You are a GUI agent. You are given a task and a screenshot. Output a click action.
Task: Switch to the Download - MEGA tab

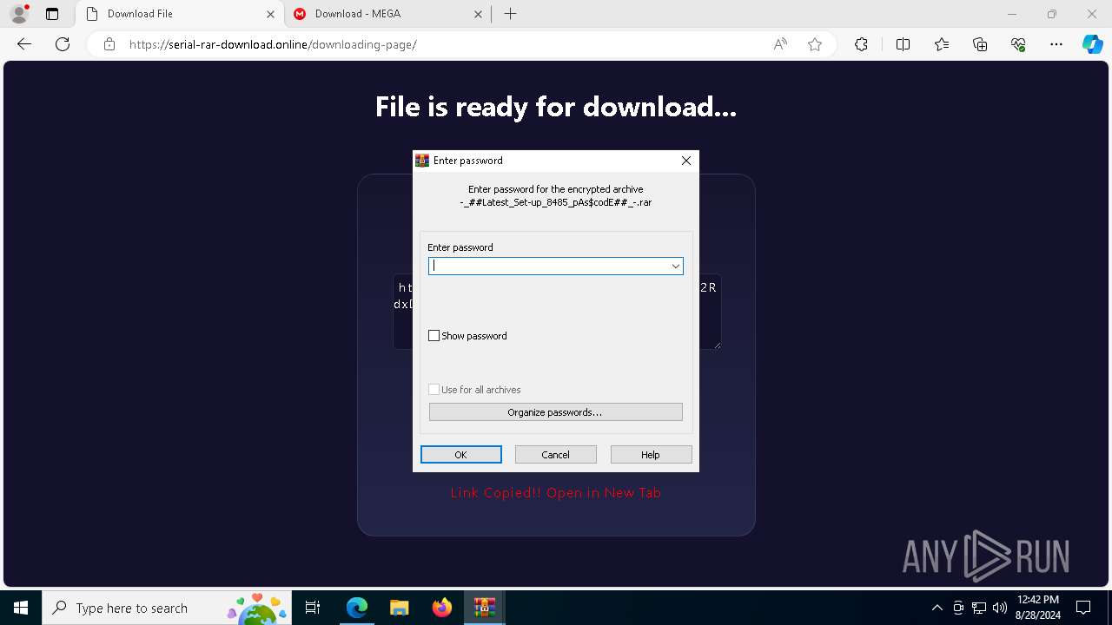[388, 14]
